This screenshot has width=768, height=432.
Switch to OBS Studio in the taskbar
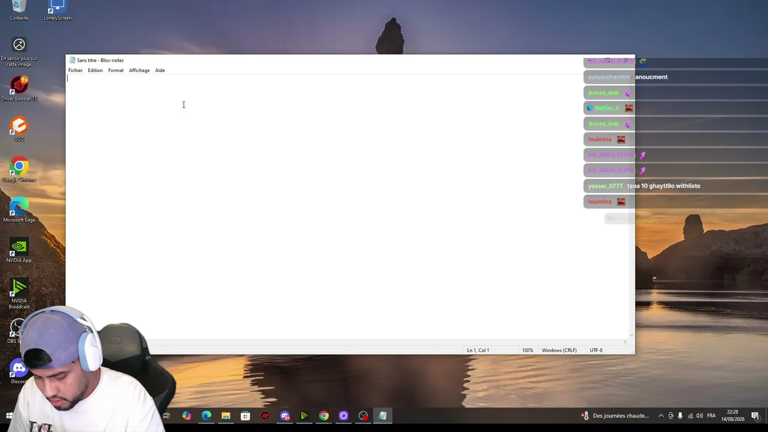tap(363, 416)
